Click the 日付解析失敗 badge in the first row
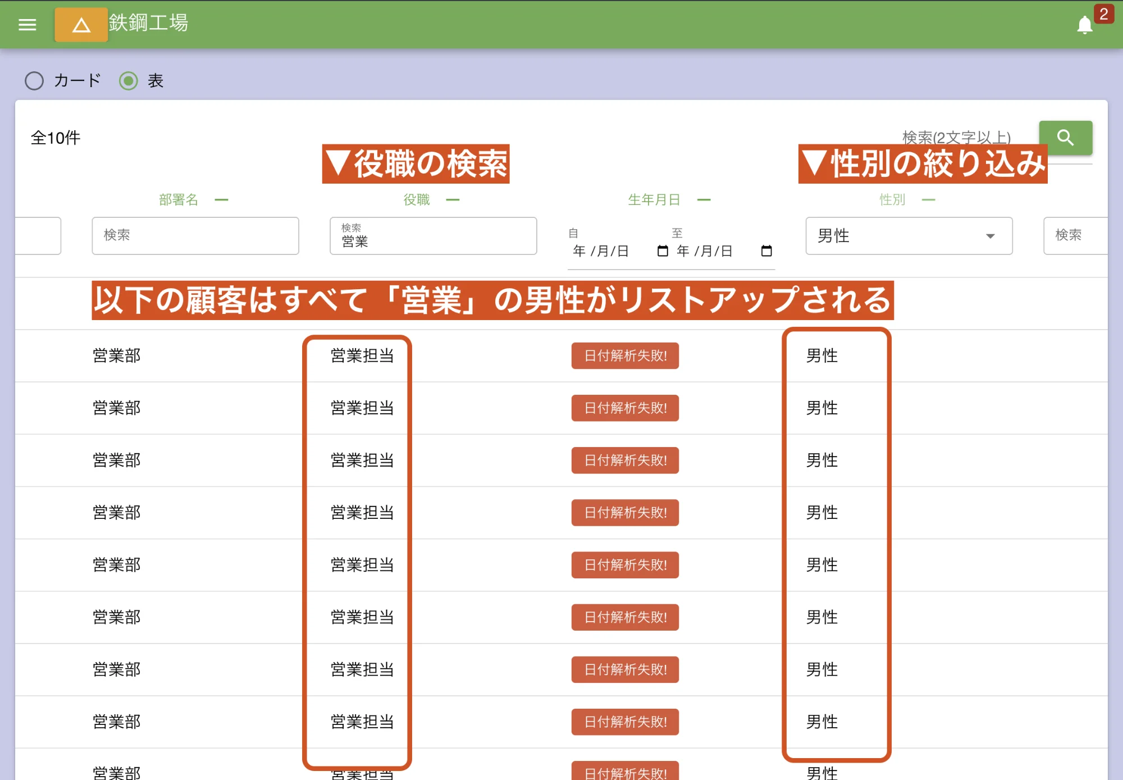1123x780 pixels. (x=624, y=355)
